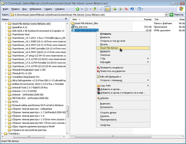Image resolution: width=186 pixels, height=144 pixels.
Task: Expand the TeamViewer_v4.1.6911 tree node
Action: pyautogui.click(x=6, y=38)
